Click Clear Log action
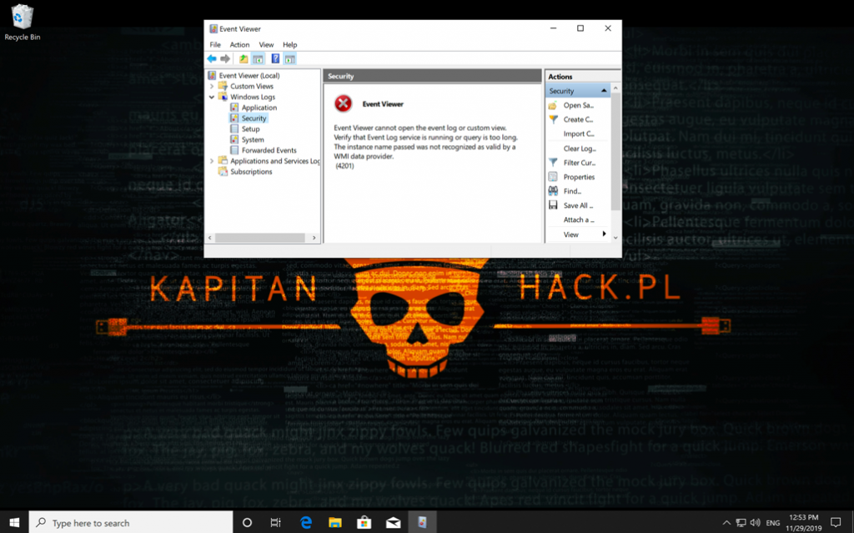This screenshot has width=854, height=533. (578, 148)
